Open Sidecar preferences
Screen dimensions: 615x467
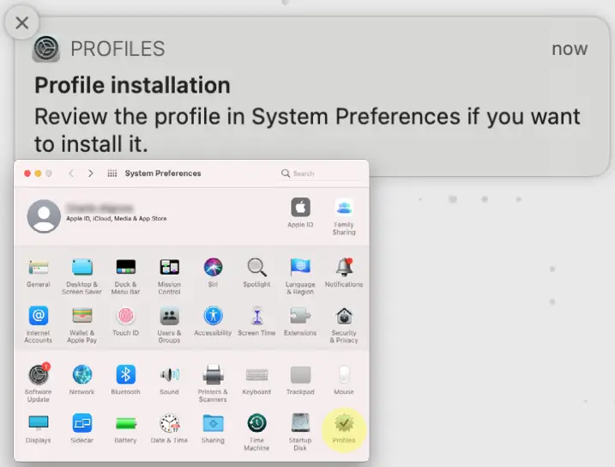coord(81,428)
